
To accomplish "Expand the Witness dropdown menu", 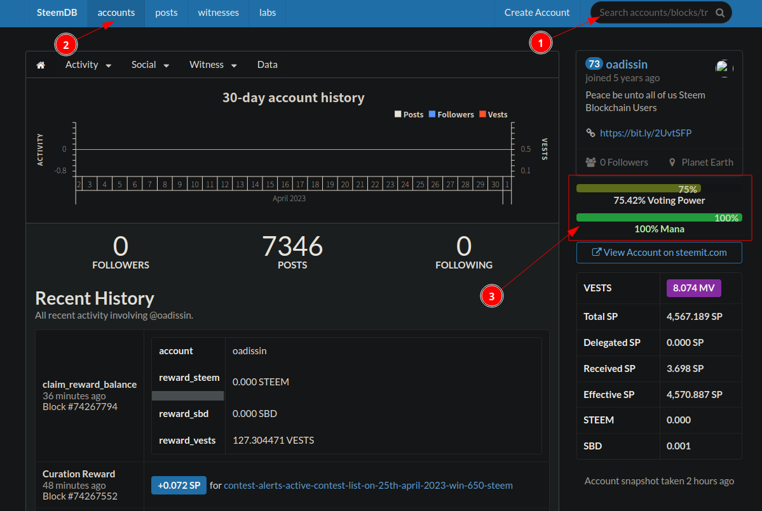I will tap(213, 65).
